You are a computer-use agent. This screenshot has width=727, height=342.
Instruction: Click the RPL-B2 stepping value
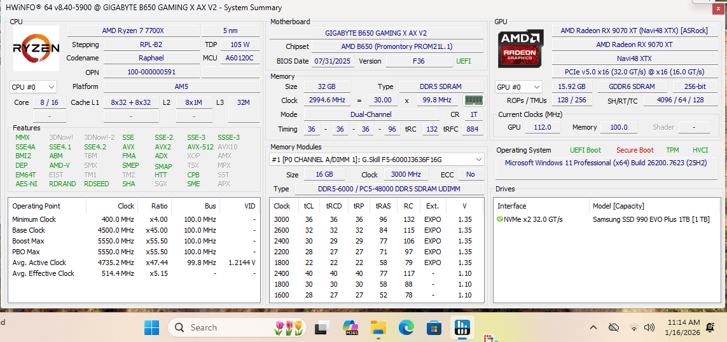[151, 44]
